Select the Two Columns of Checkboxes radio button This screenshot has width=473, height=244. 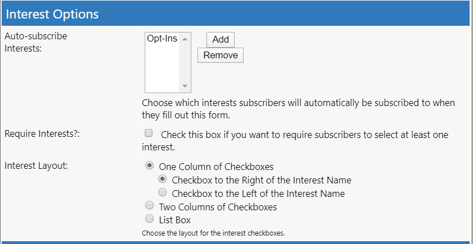(x=149, y=206)
